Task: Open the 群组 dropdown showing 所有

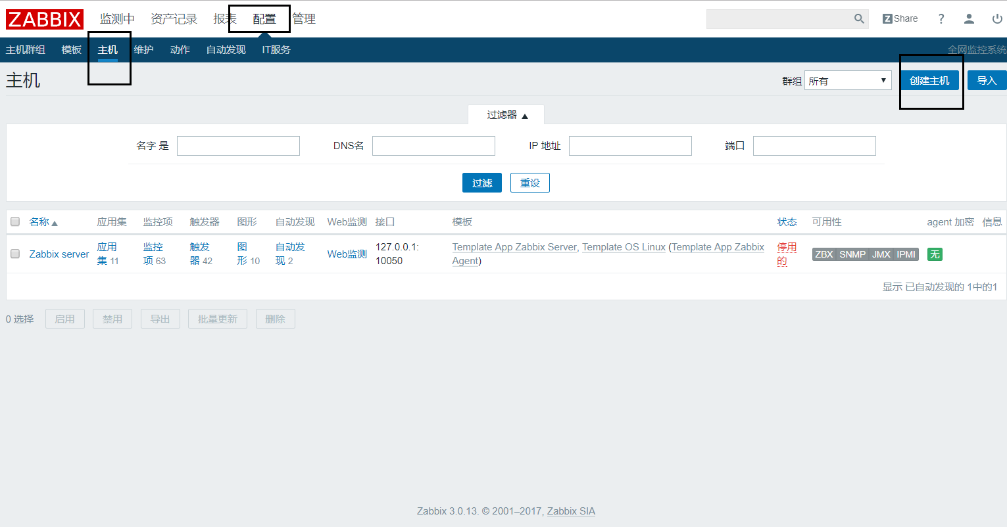Action: [848, 81]
